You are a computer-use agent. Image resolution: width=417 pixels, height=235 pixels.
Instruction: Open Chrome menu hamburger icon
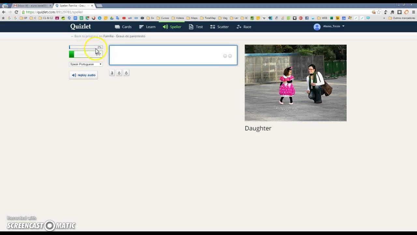tap(413, 12)
